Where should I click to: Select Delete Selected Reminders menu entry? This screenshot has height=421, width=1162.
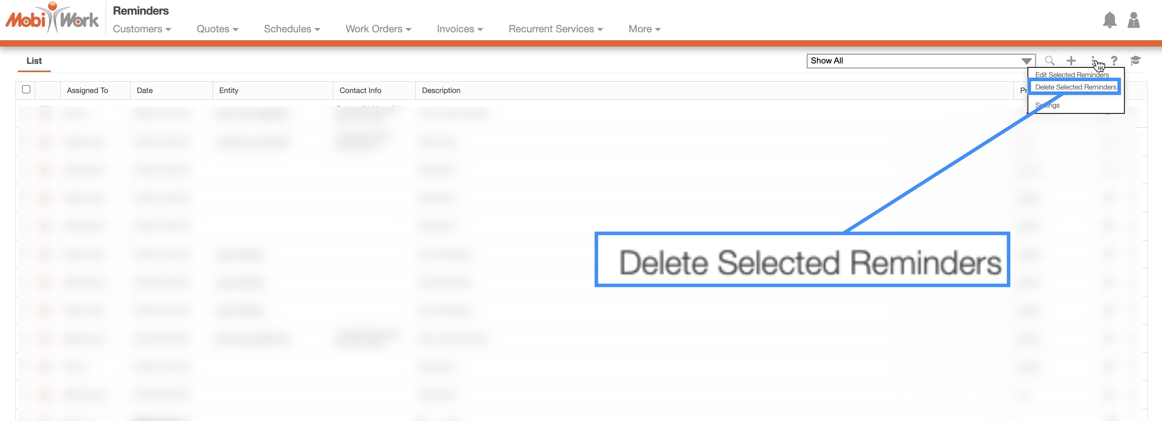point(1075,87)
